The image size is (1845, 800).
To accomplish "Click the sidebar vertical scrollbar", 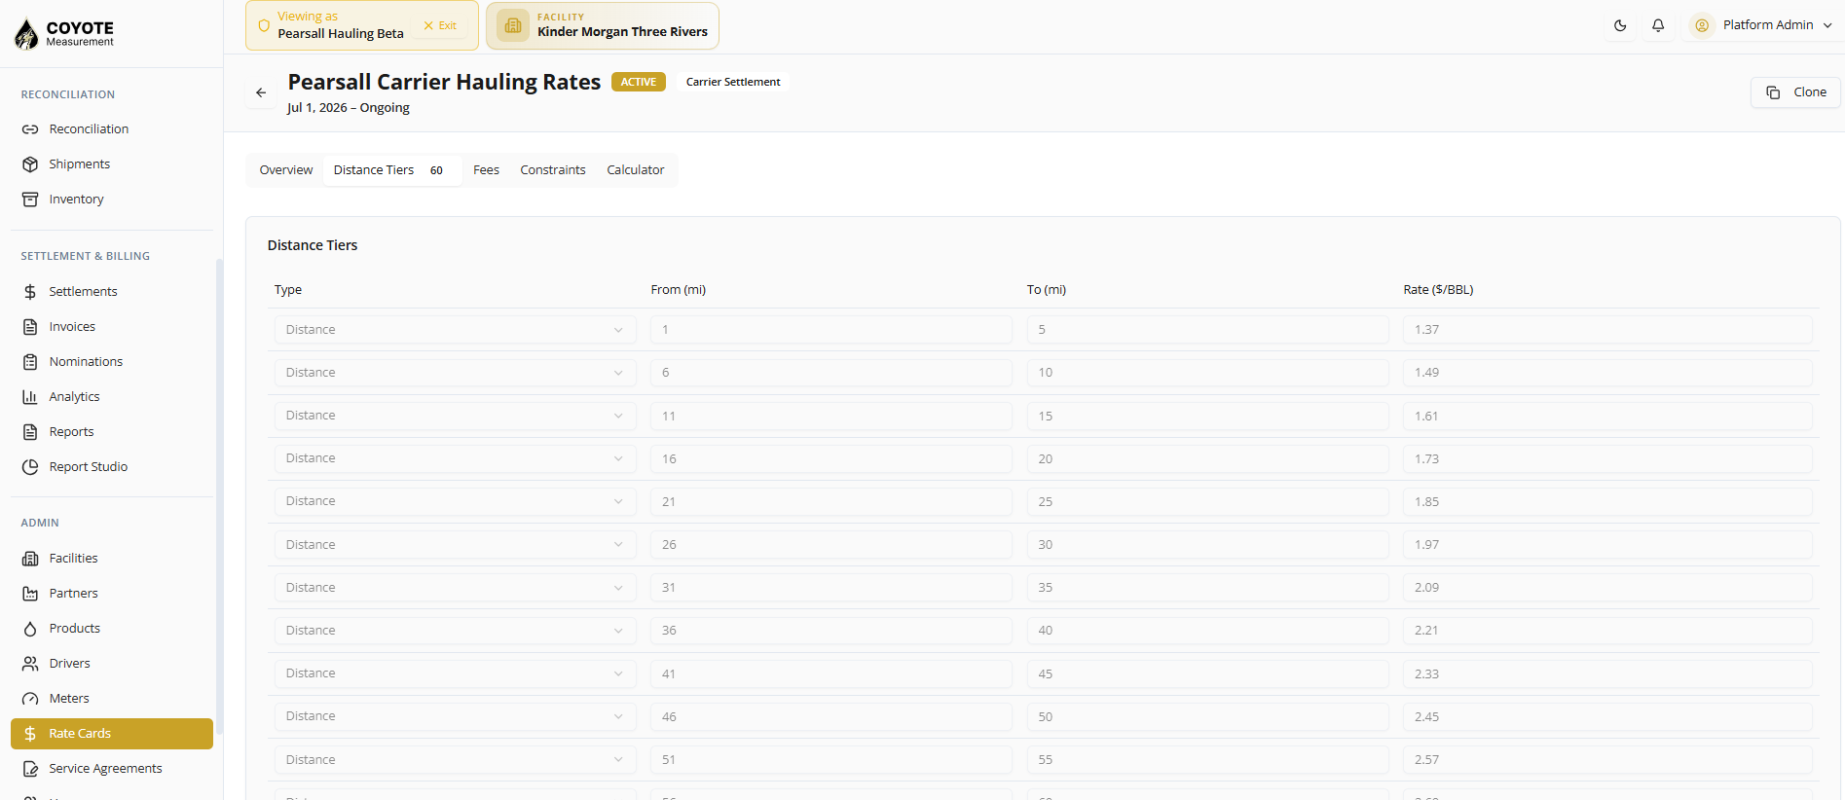I will pos(219,496).
